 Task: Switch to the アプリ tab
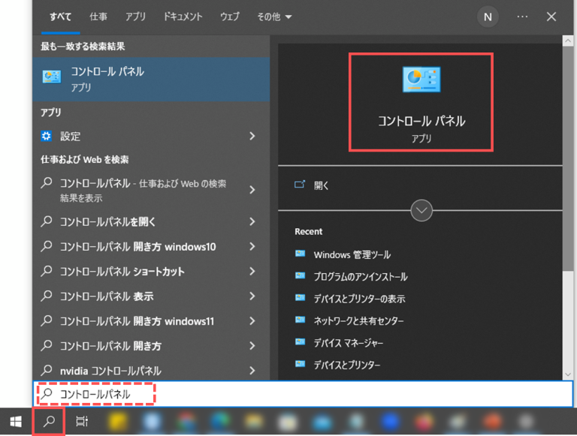135,17
